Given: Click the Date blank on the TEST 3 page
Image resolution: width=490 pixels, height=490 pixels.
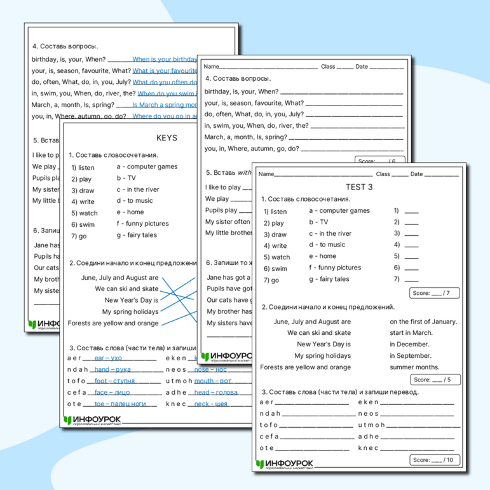Looking at the screenshot, I should [442, 174].
